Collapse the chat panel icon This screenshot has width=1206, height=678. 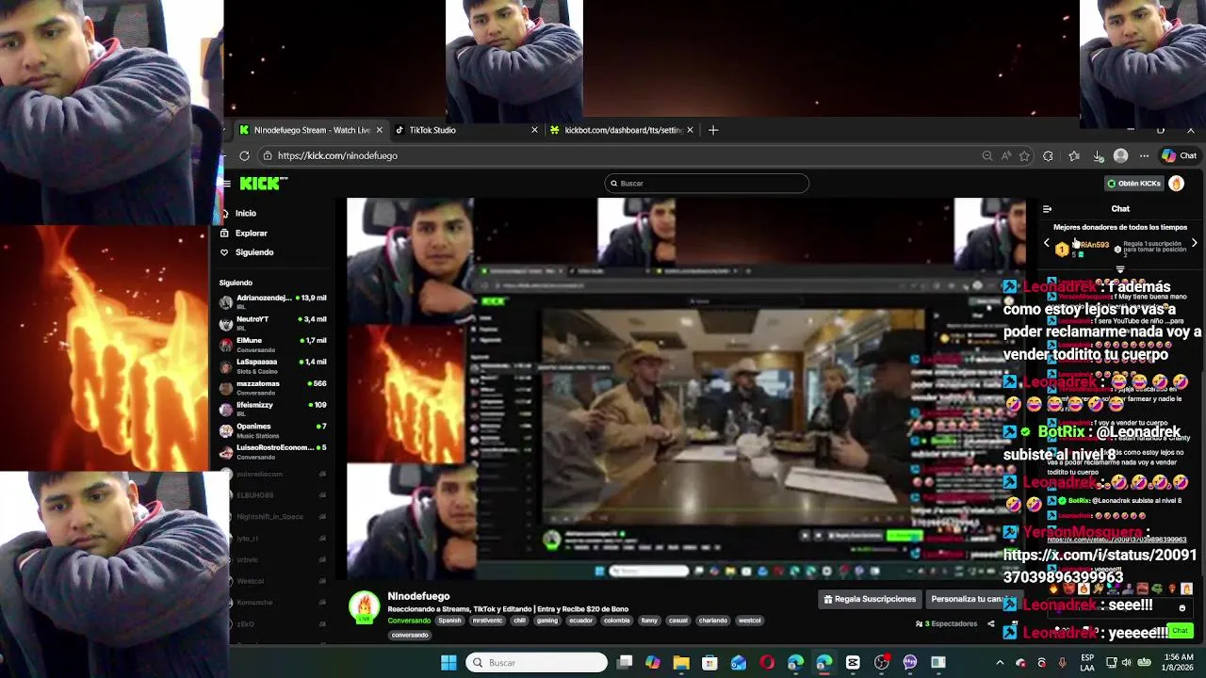click(x=1047, y=209)
